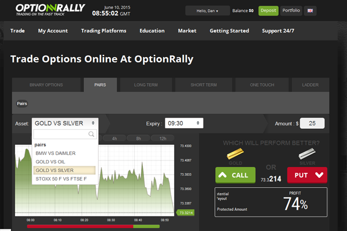Screen dimensions: 347x231
Task: Open the Hello, Dan user menu
Action: [208, 10]
